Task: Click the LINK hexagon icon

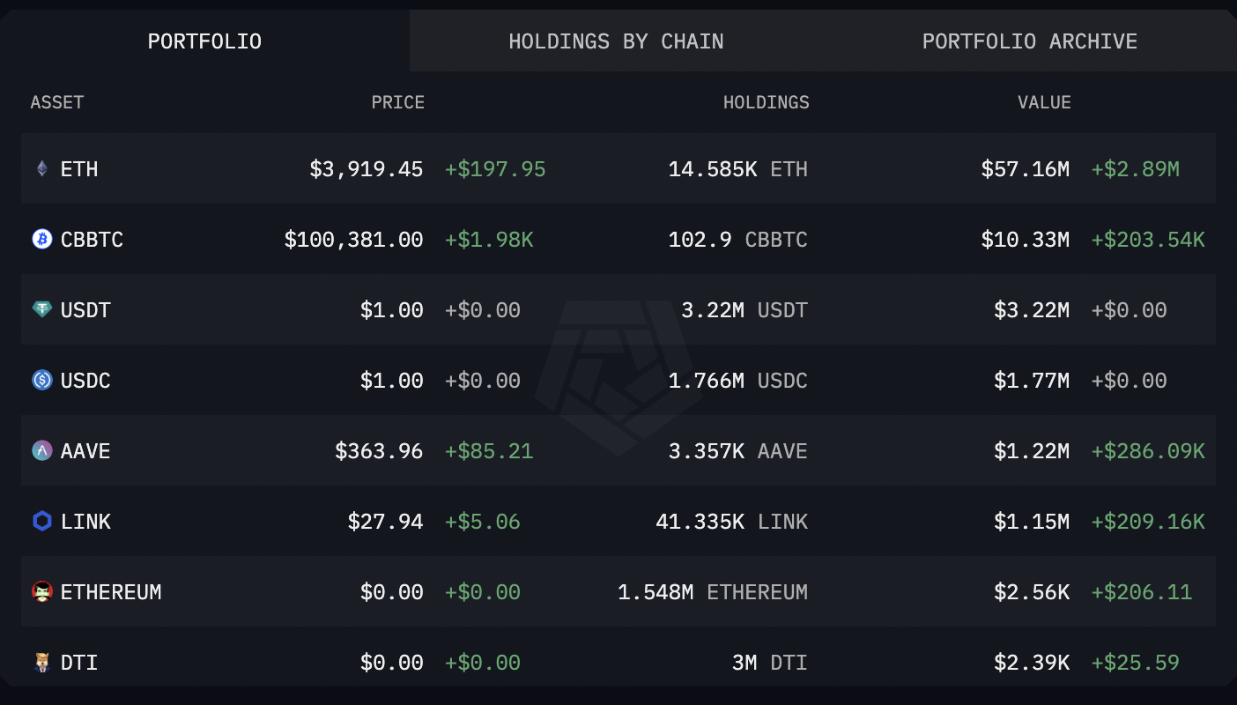Action: click(x=42, y=521)
